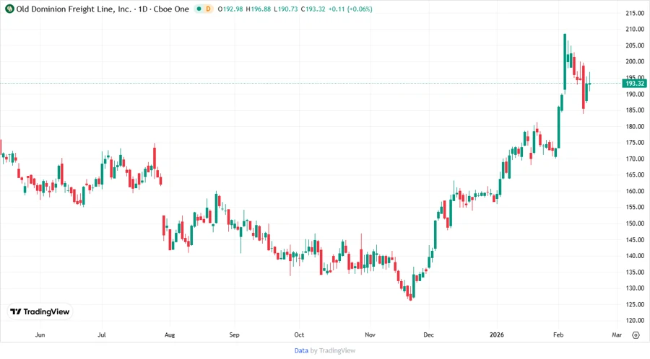
Task: Click the 120.00 price axis label
Action: coord(635,321)
